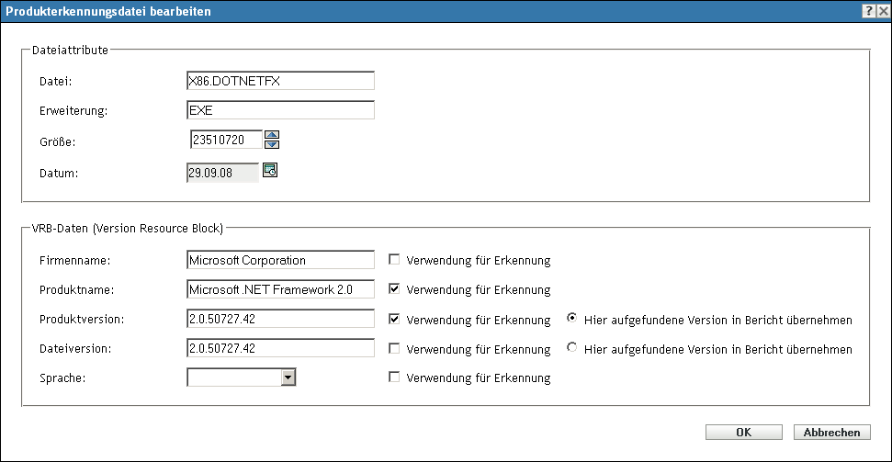This screenshot has width=892, height=462.
Task: Select Produktversion report version radio button
Action: 573,320
